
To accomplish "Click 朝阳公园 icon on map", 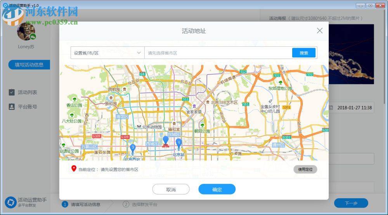I will coord(203,125).
